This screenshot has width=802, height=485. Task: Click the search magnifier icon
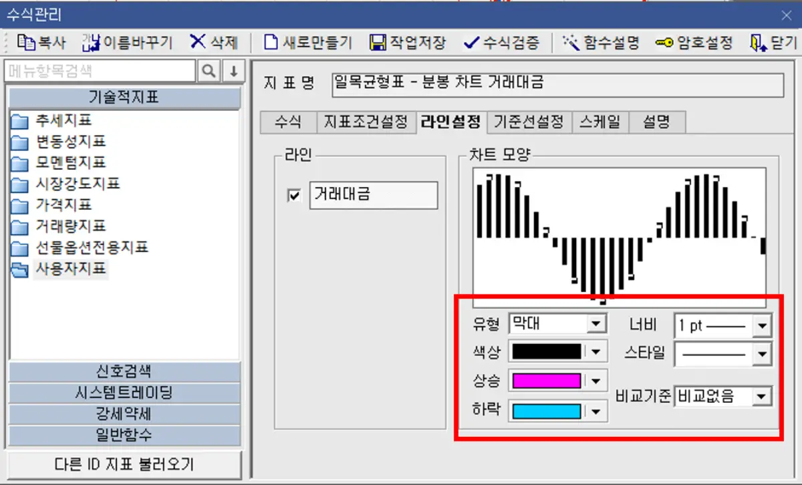click(x=210, y=69)
